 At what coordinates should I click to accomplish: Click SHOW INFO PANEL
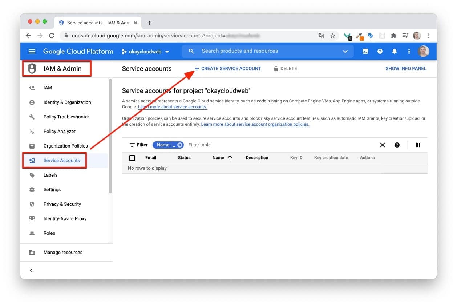(x=406, y=68)
